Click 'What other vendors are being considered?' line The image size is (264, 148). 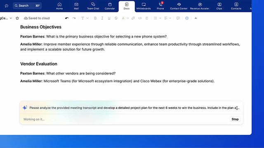click(x=81, y=73)
